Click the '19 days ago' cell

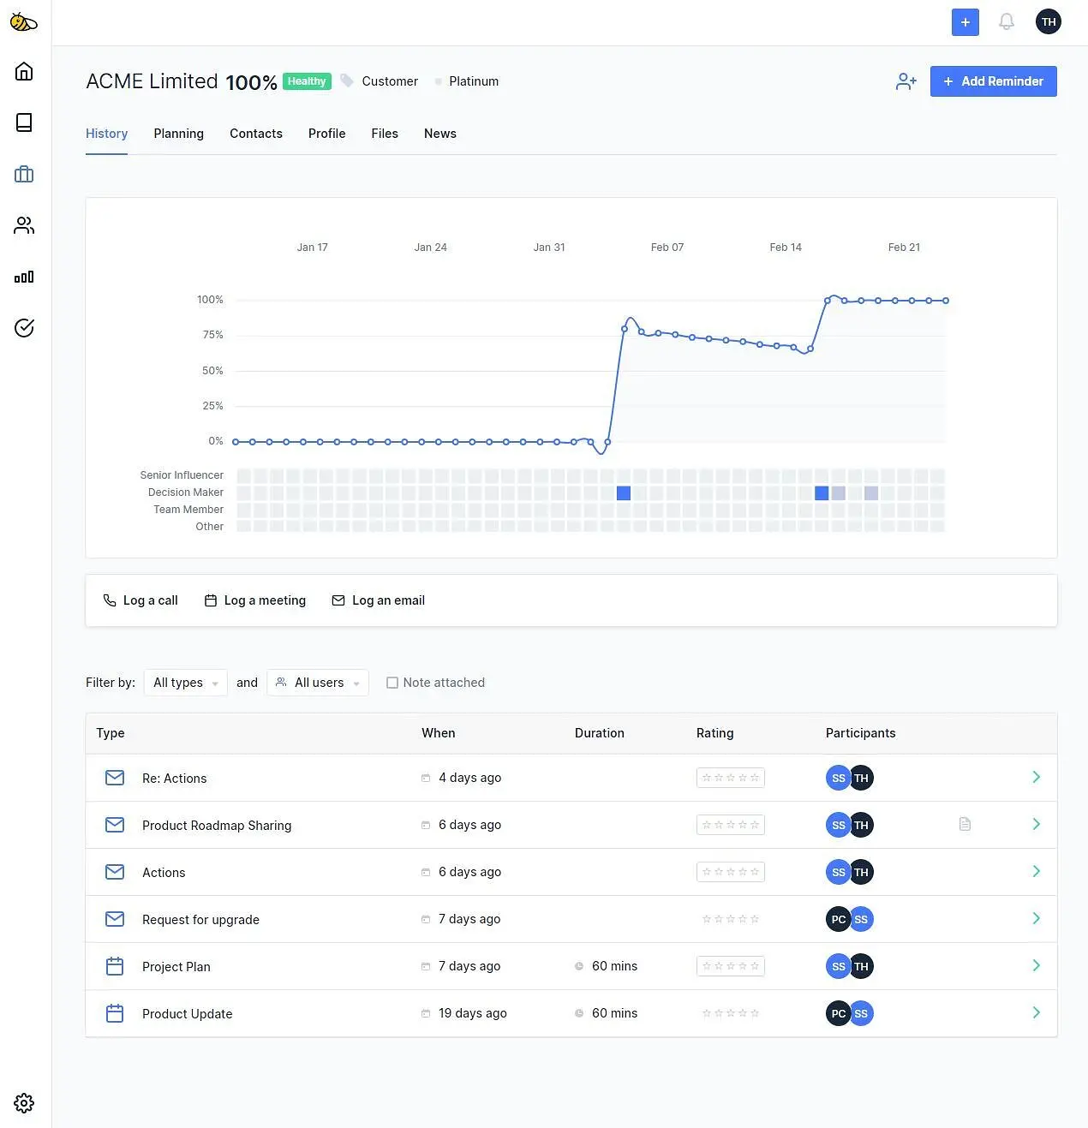tap(473, 1013)
